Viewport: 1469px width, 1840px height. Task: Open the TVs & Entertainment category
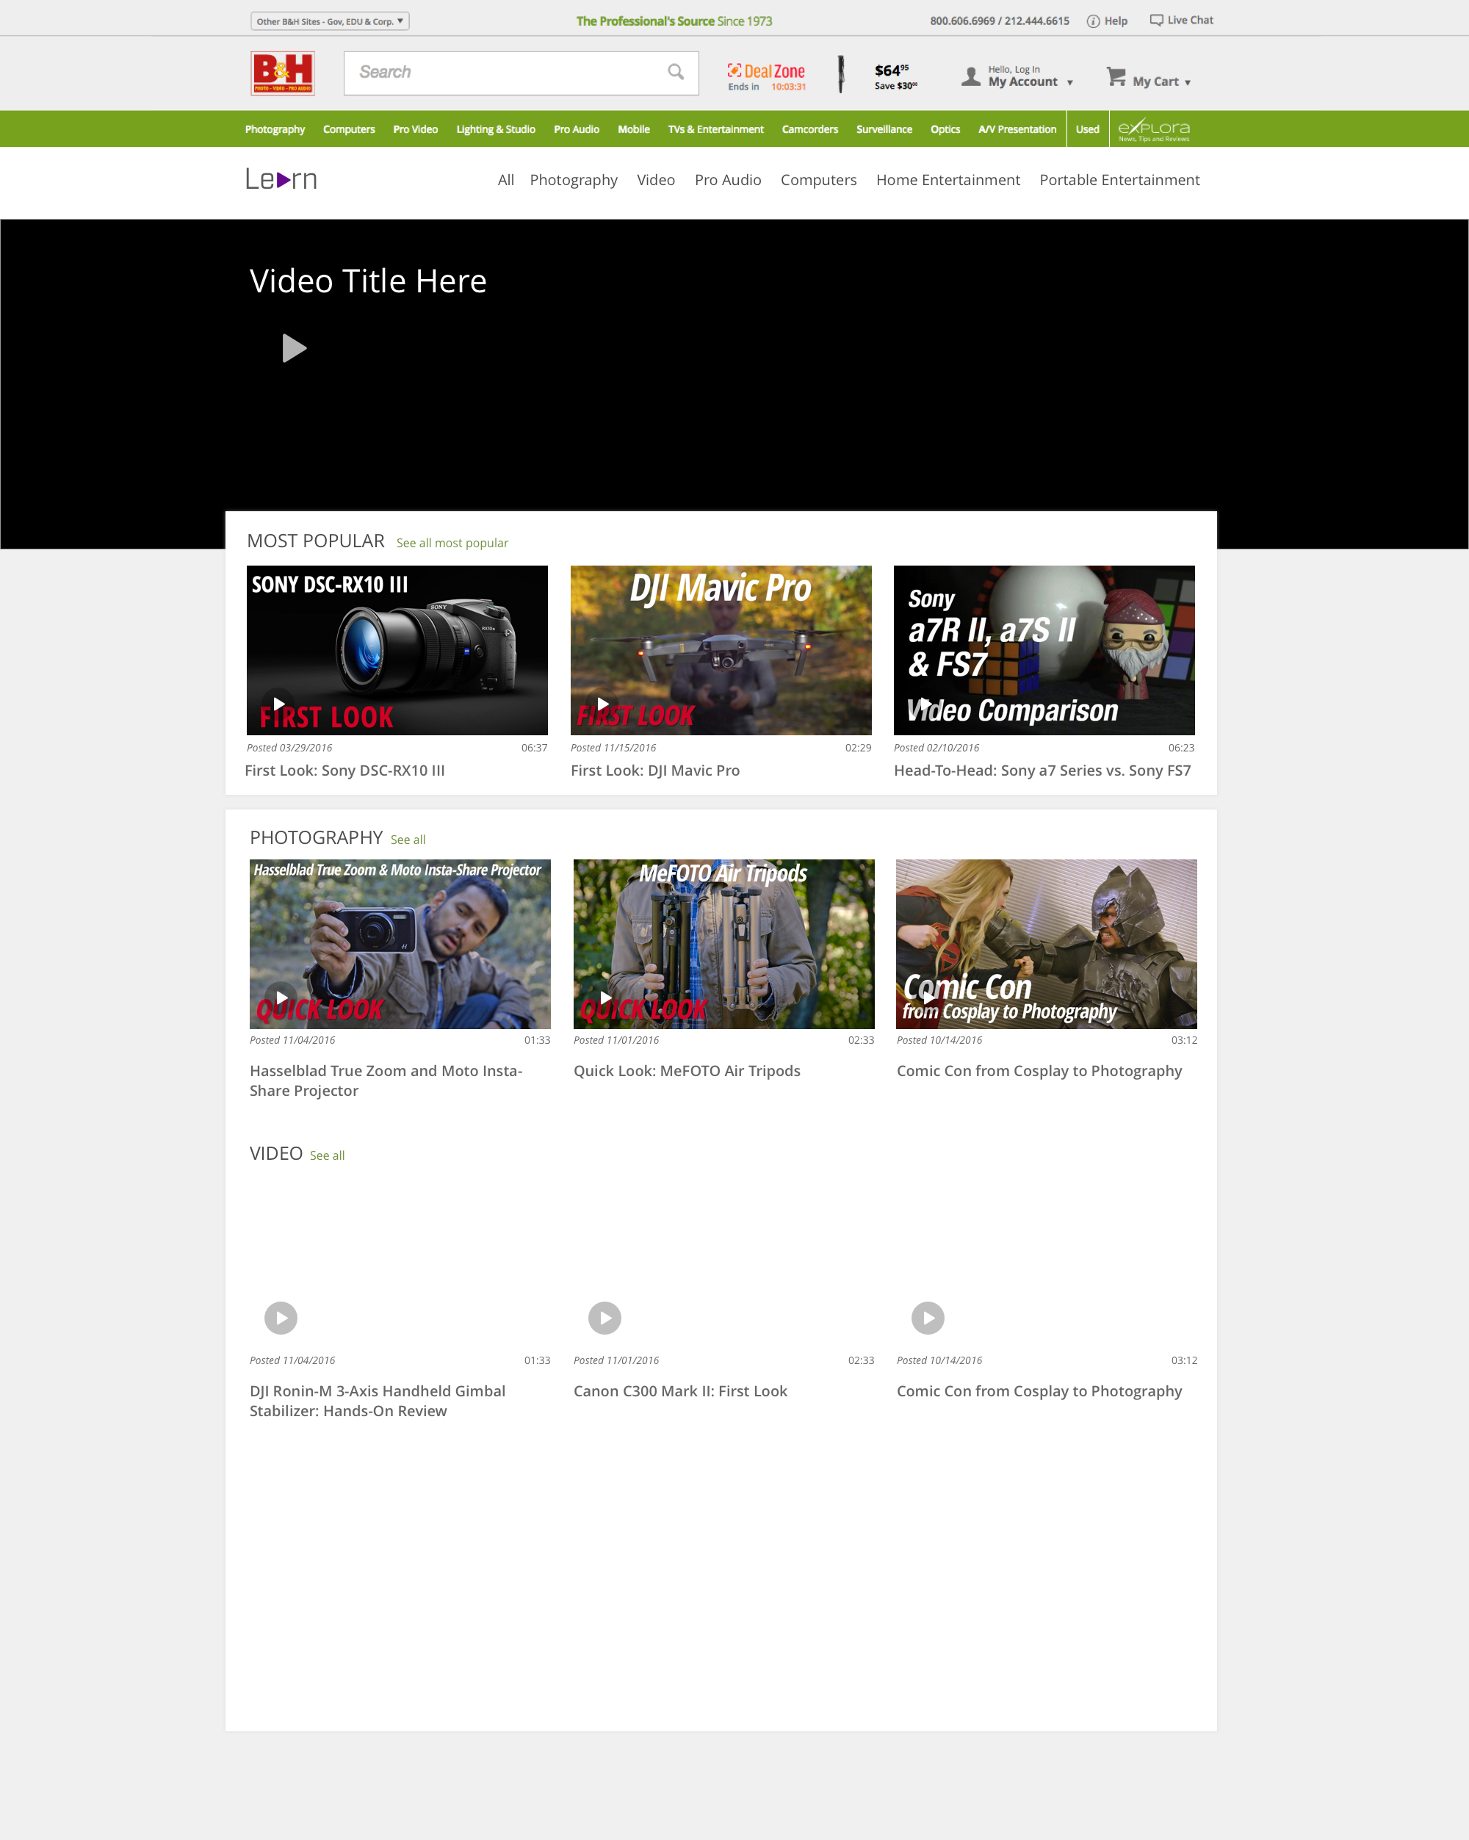[715, 130]
